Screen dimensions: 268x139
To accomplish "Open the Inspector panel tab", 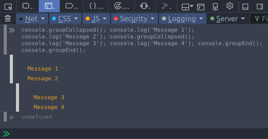I will (28, 6).
